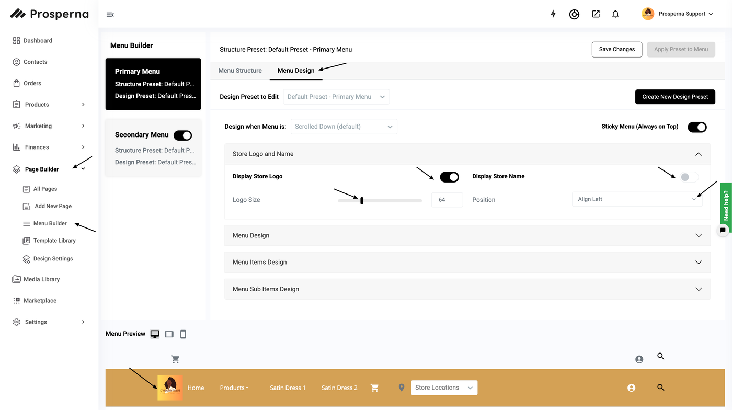Open the Store Locations dropdown in preview

[x=444, y=388]
